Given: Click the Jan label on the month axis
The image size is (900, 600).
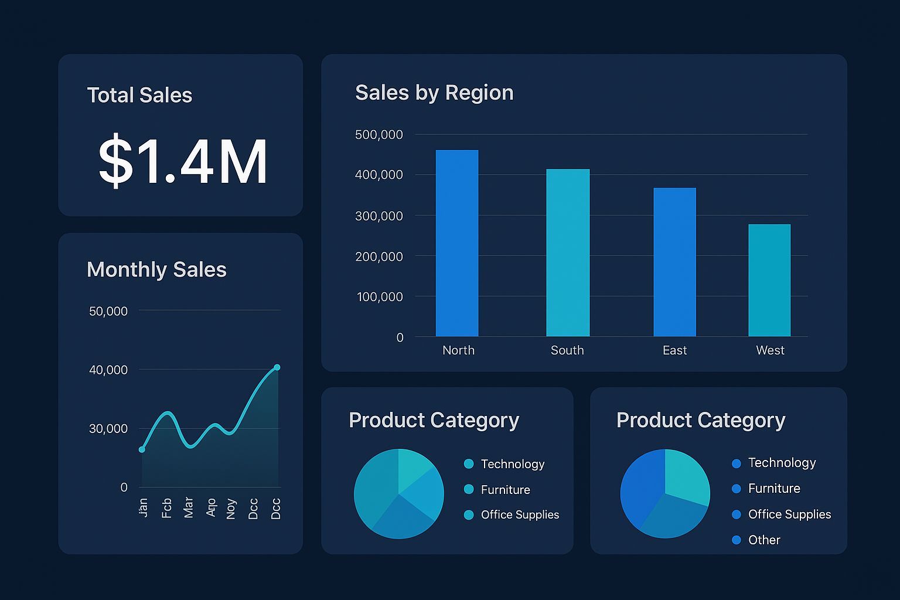Looking at the screenshot, I should [143, 507].
